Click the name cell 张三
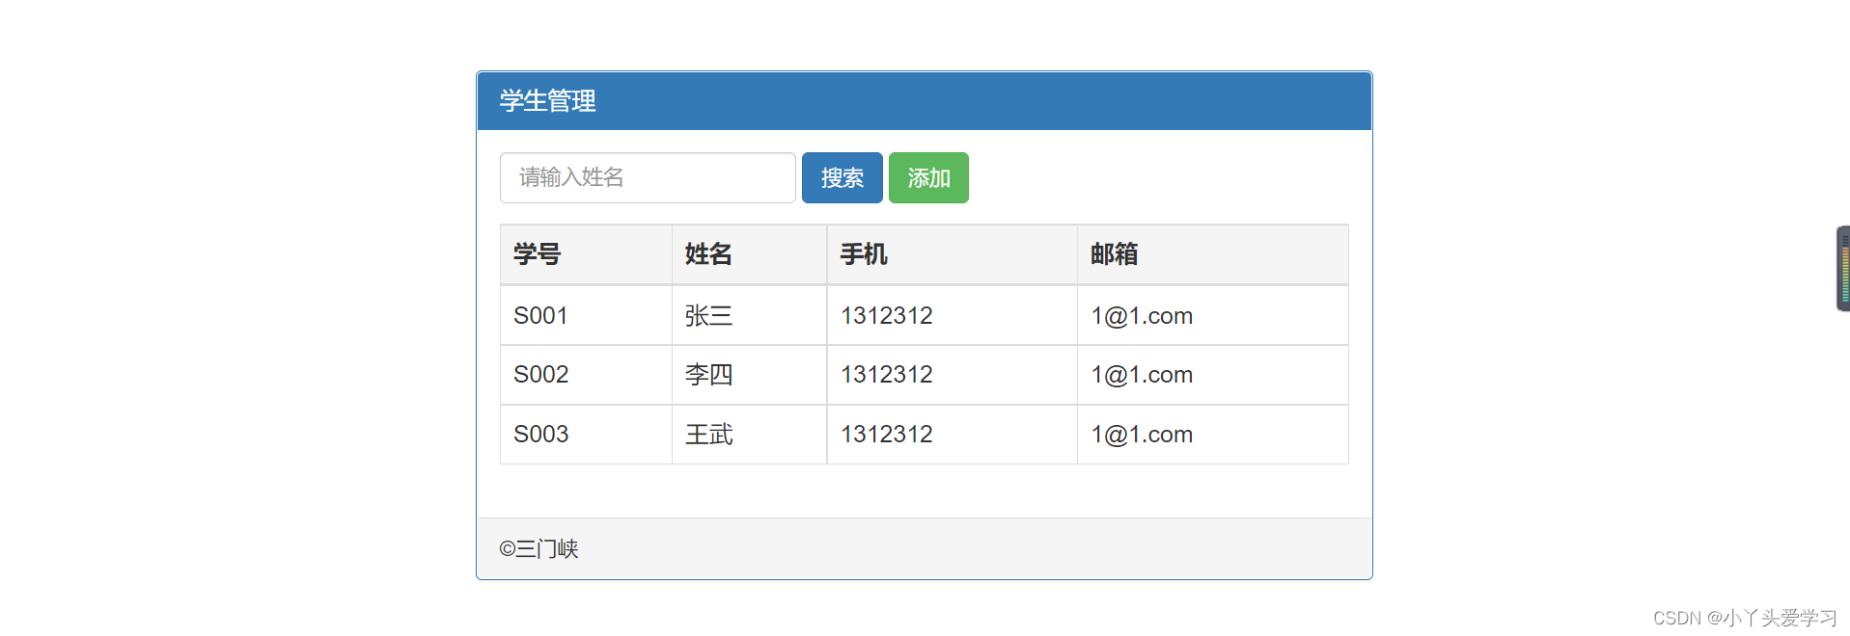 pyautogui.click(x=749, y=315)
